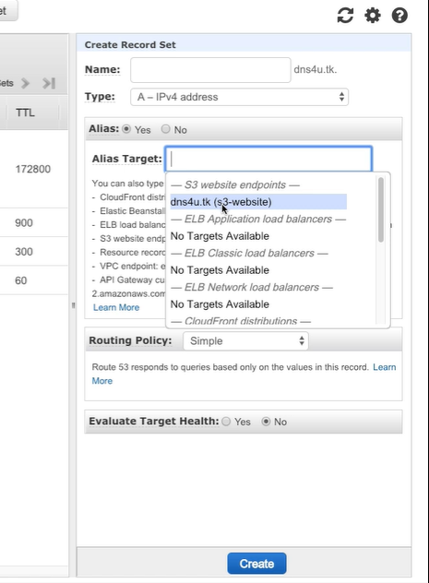Image resolution: width=429 pixels, height=583 pixels.
Task: Click the dns4u.tk. domain suffix text
Action: 316,69
